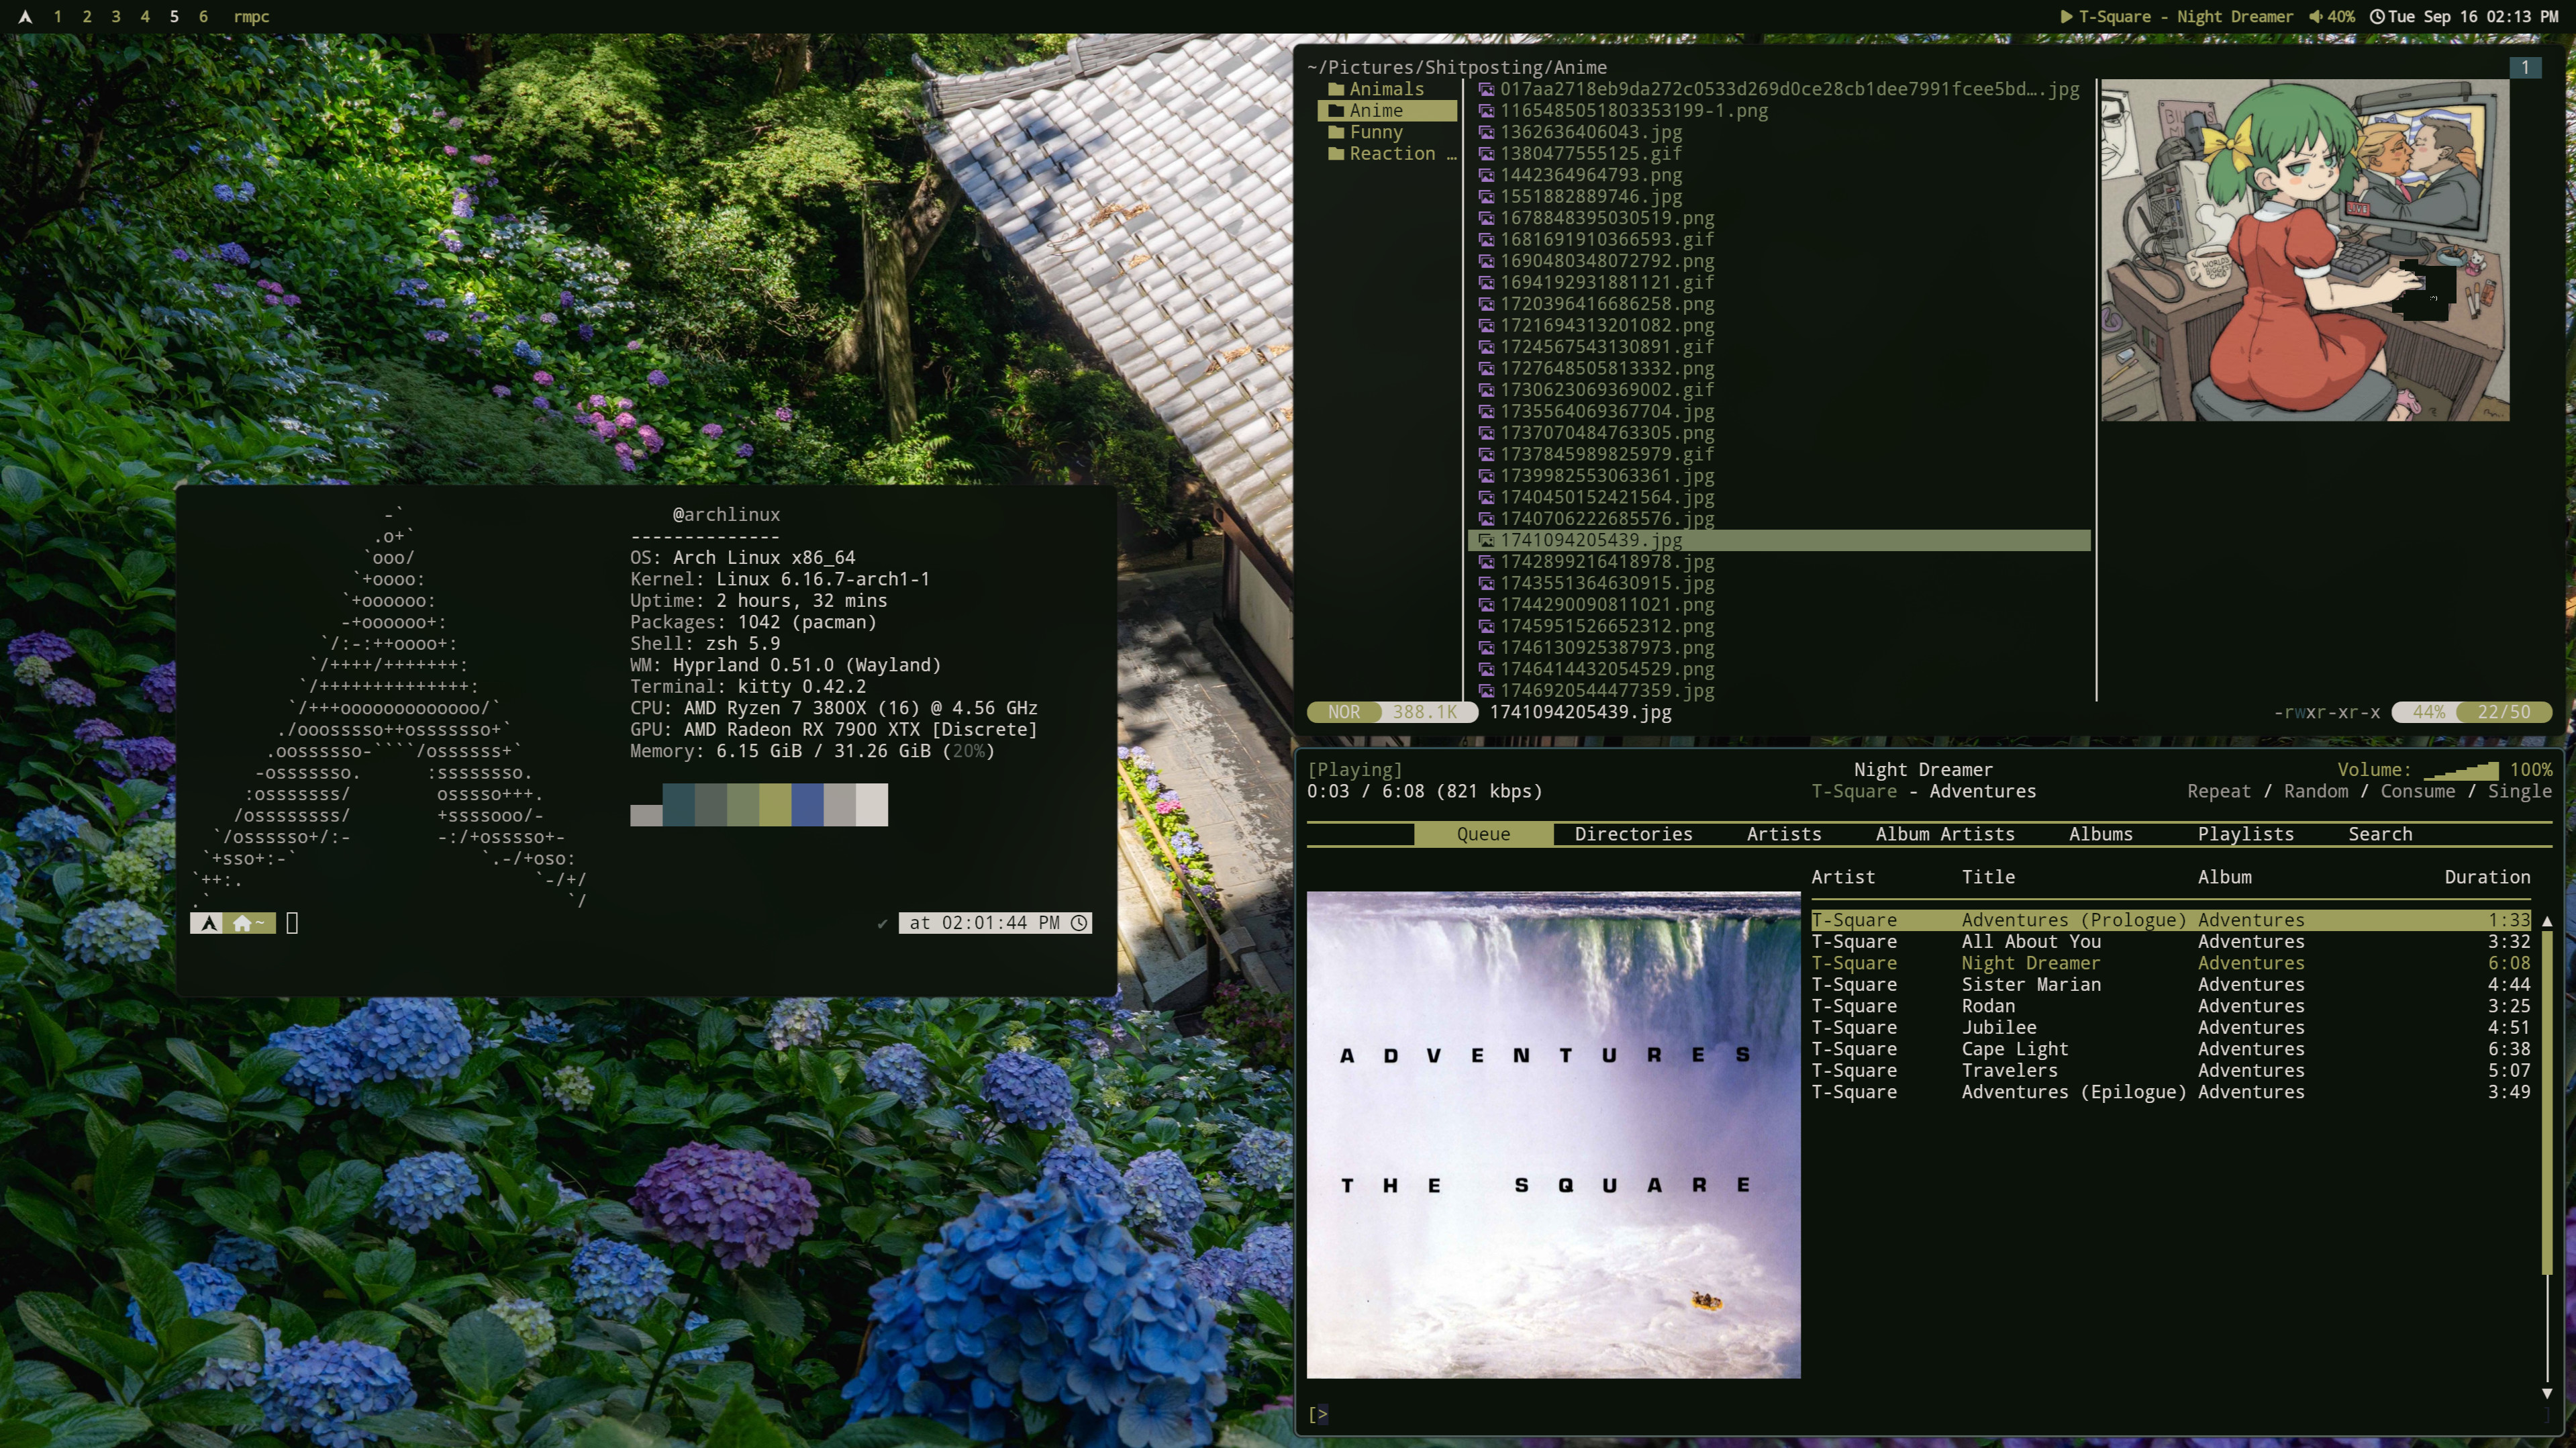Image resolution: width=2576 pixels, height=1448 pixels.
Task: Click image icon of 1681691910366593.gif
Action: [x=1486, y=240]
